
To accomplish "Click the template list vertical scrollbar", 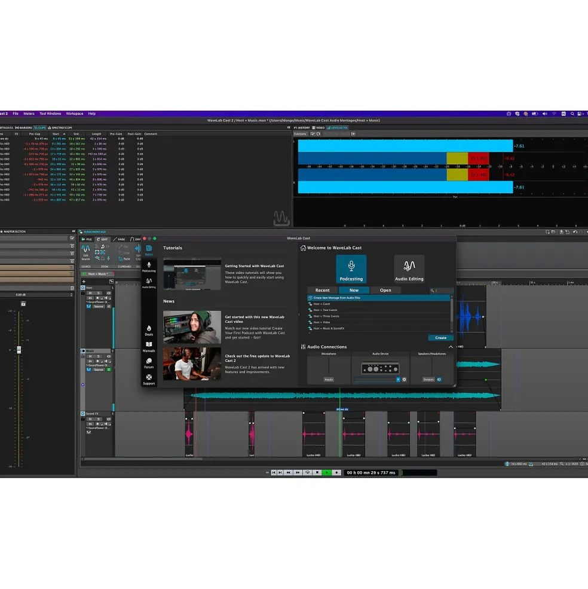I will click(x=452, y=314).
